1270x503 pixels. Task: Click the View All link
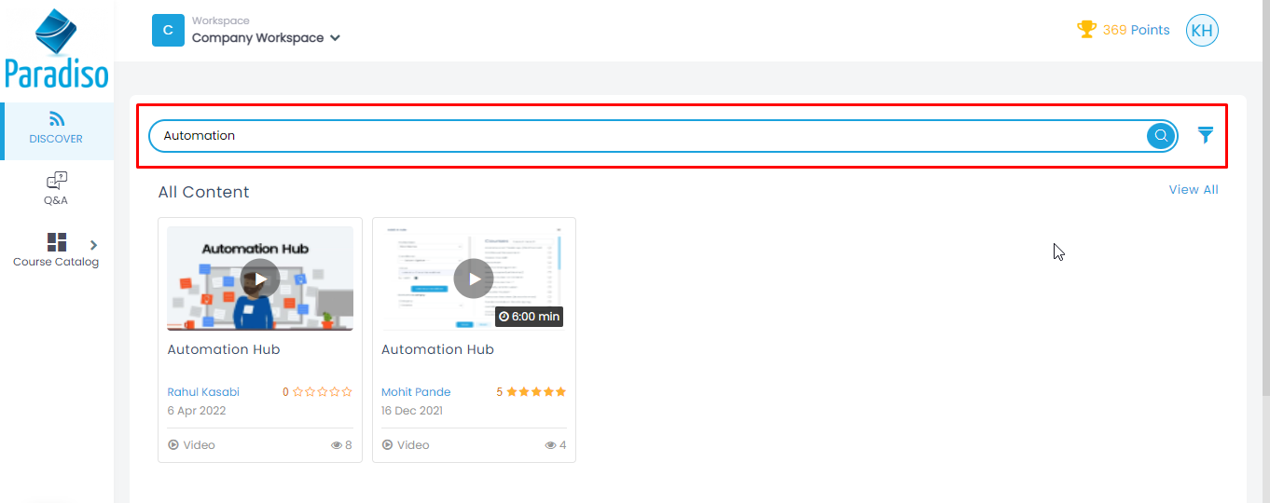point(1193,190)
